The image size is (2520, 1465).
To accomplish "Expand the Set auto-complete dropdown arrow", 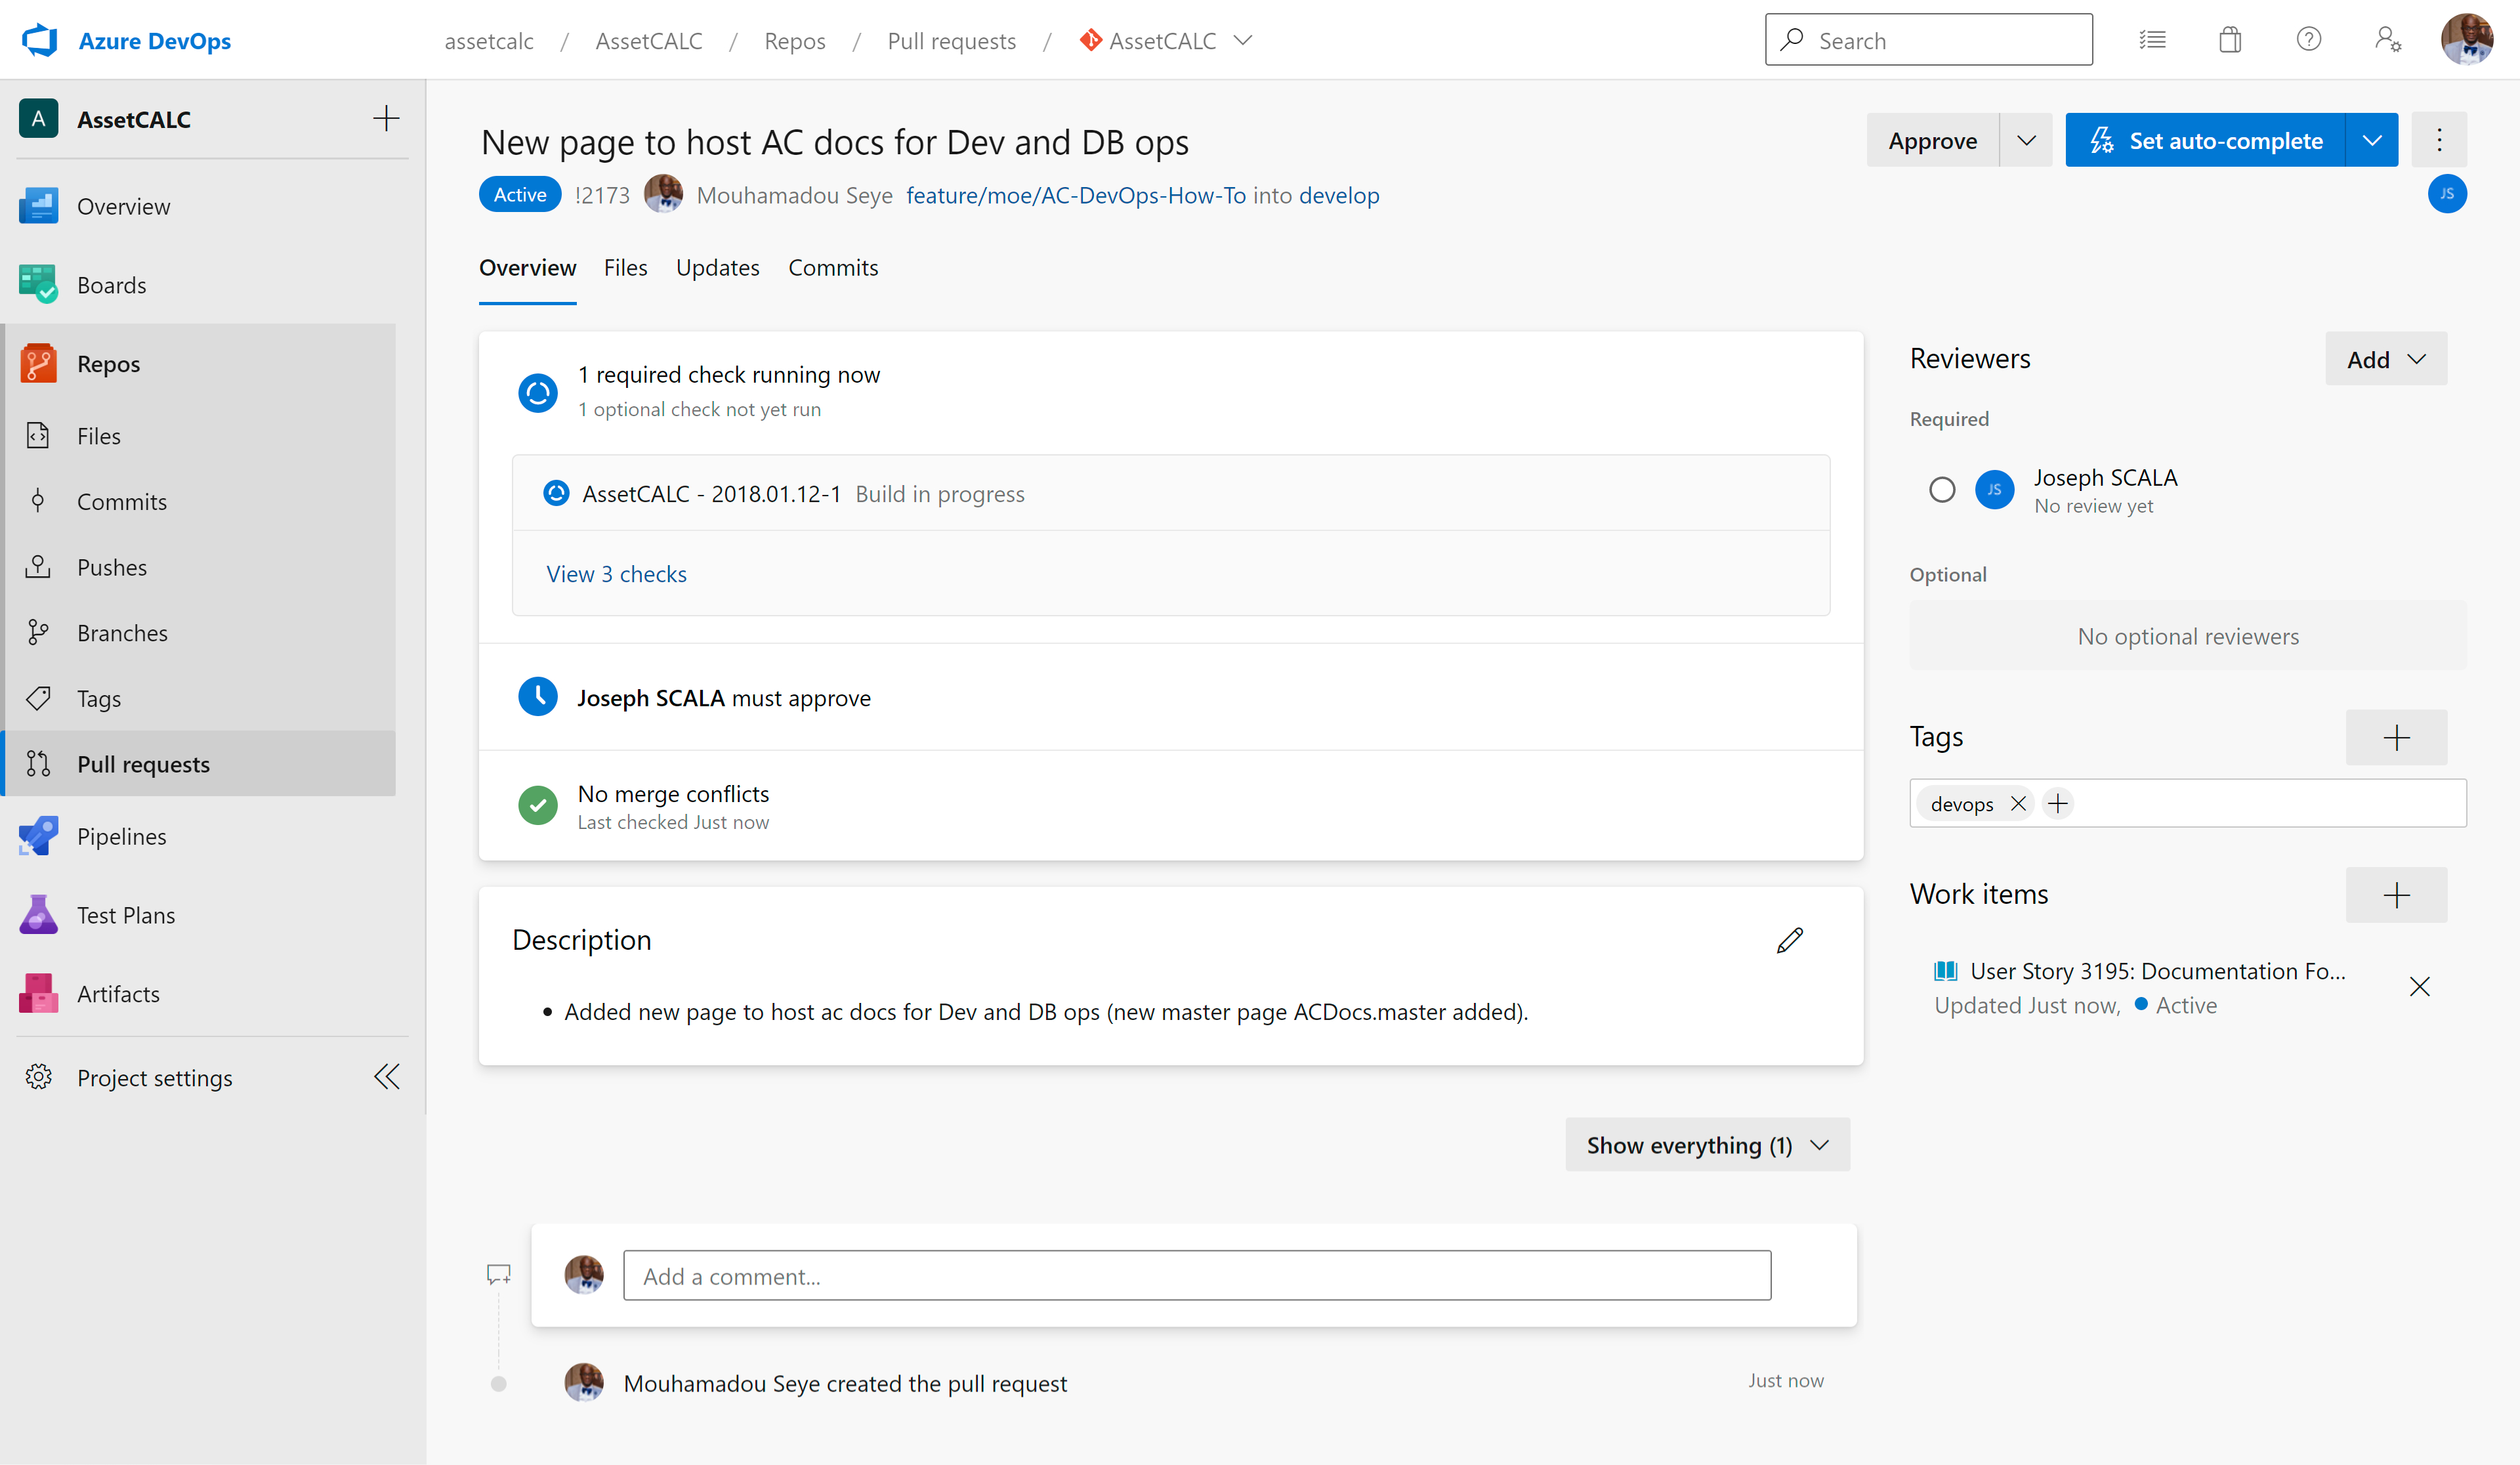I will click(2372, 140).
